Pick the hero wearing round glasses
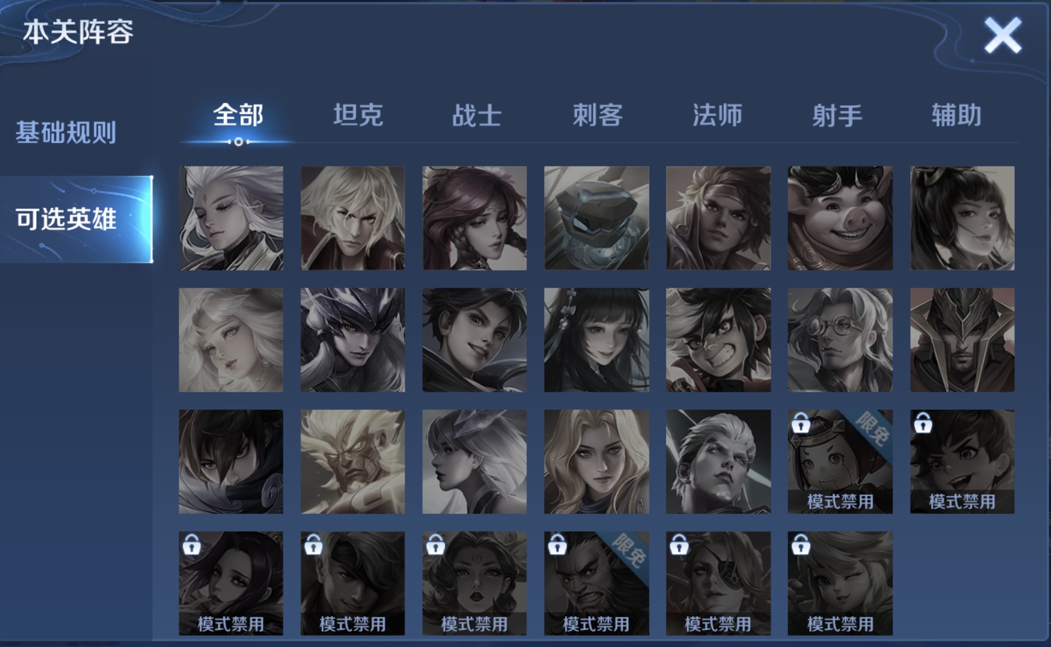 pos(840,340)
